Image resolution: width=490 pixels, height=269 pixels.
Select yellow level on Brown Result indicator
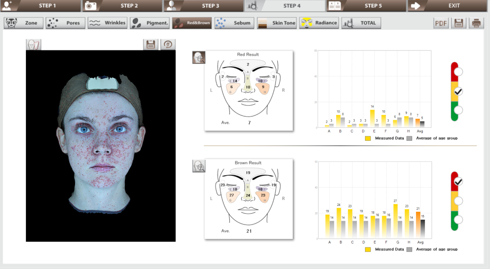tap(458, 201)
